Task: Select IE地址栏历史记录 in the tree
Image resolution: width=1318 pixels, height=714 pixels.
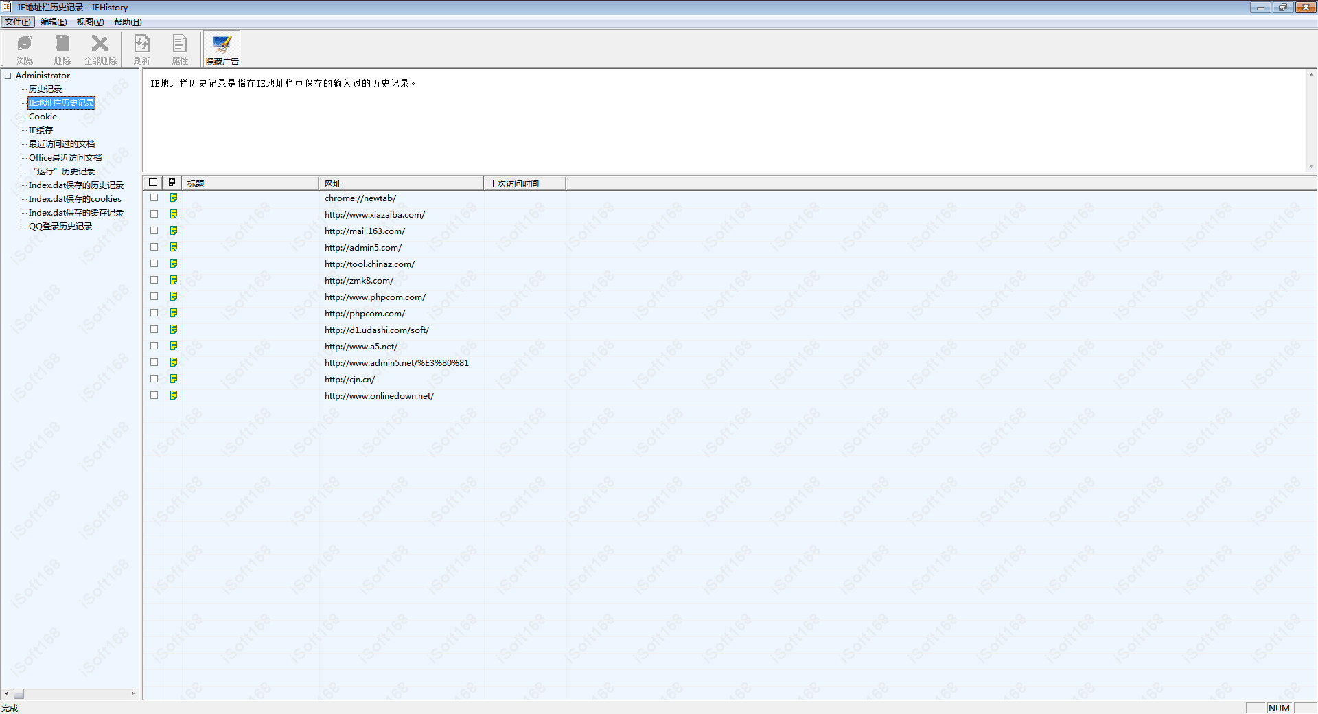Action: point(62,103)
